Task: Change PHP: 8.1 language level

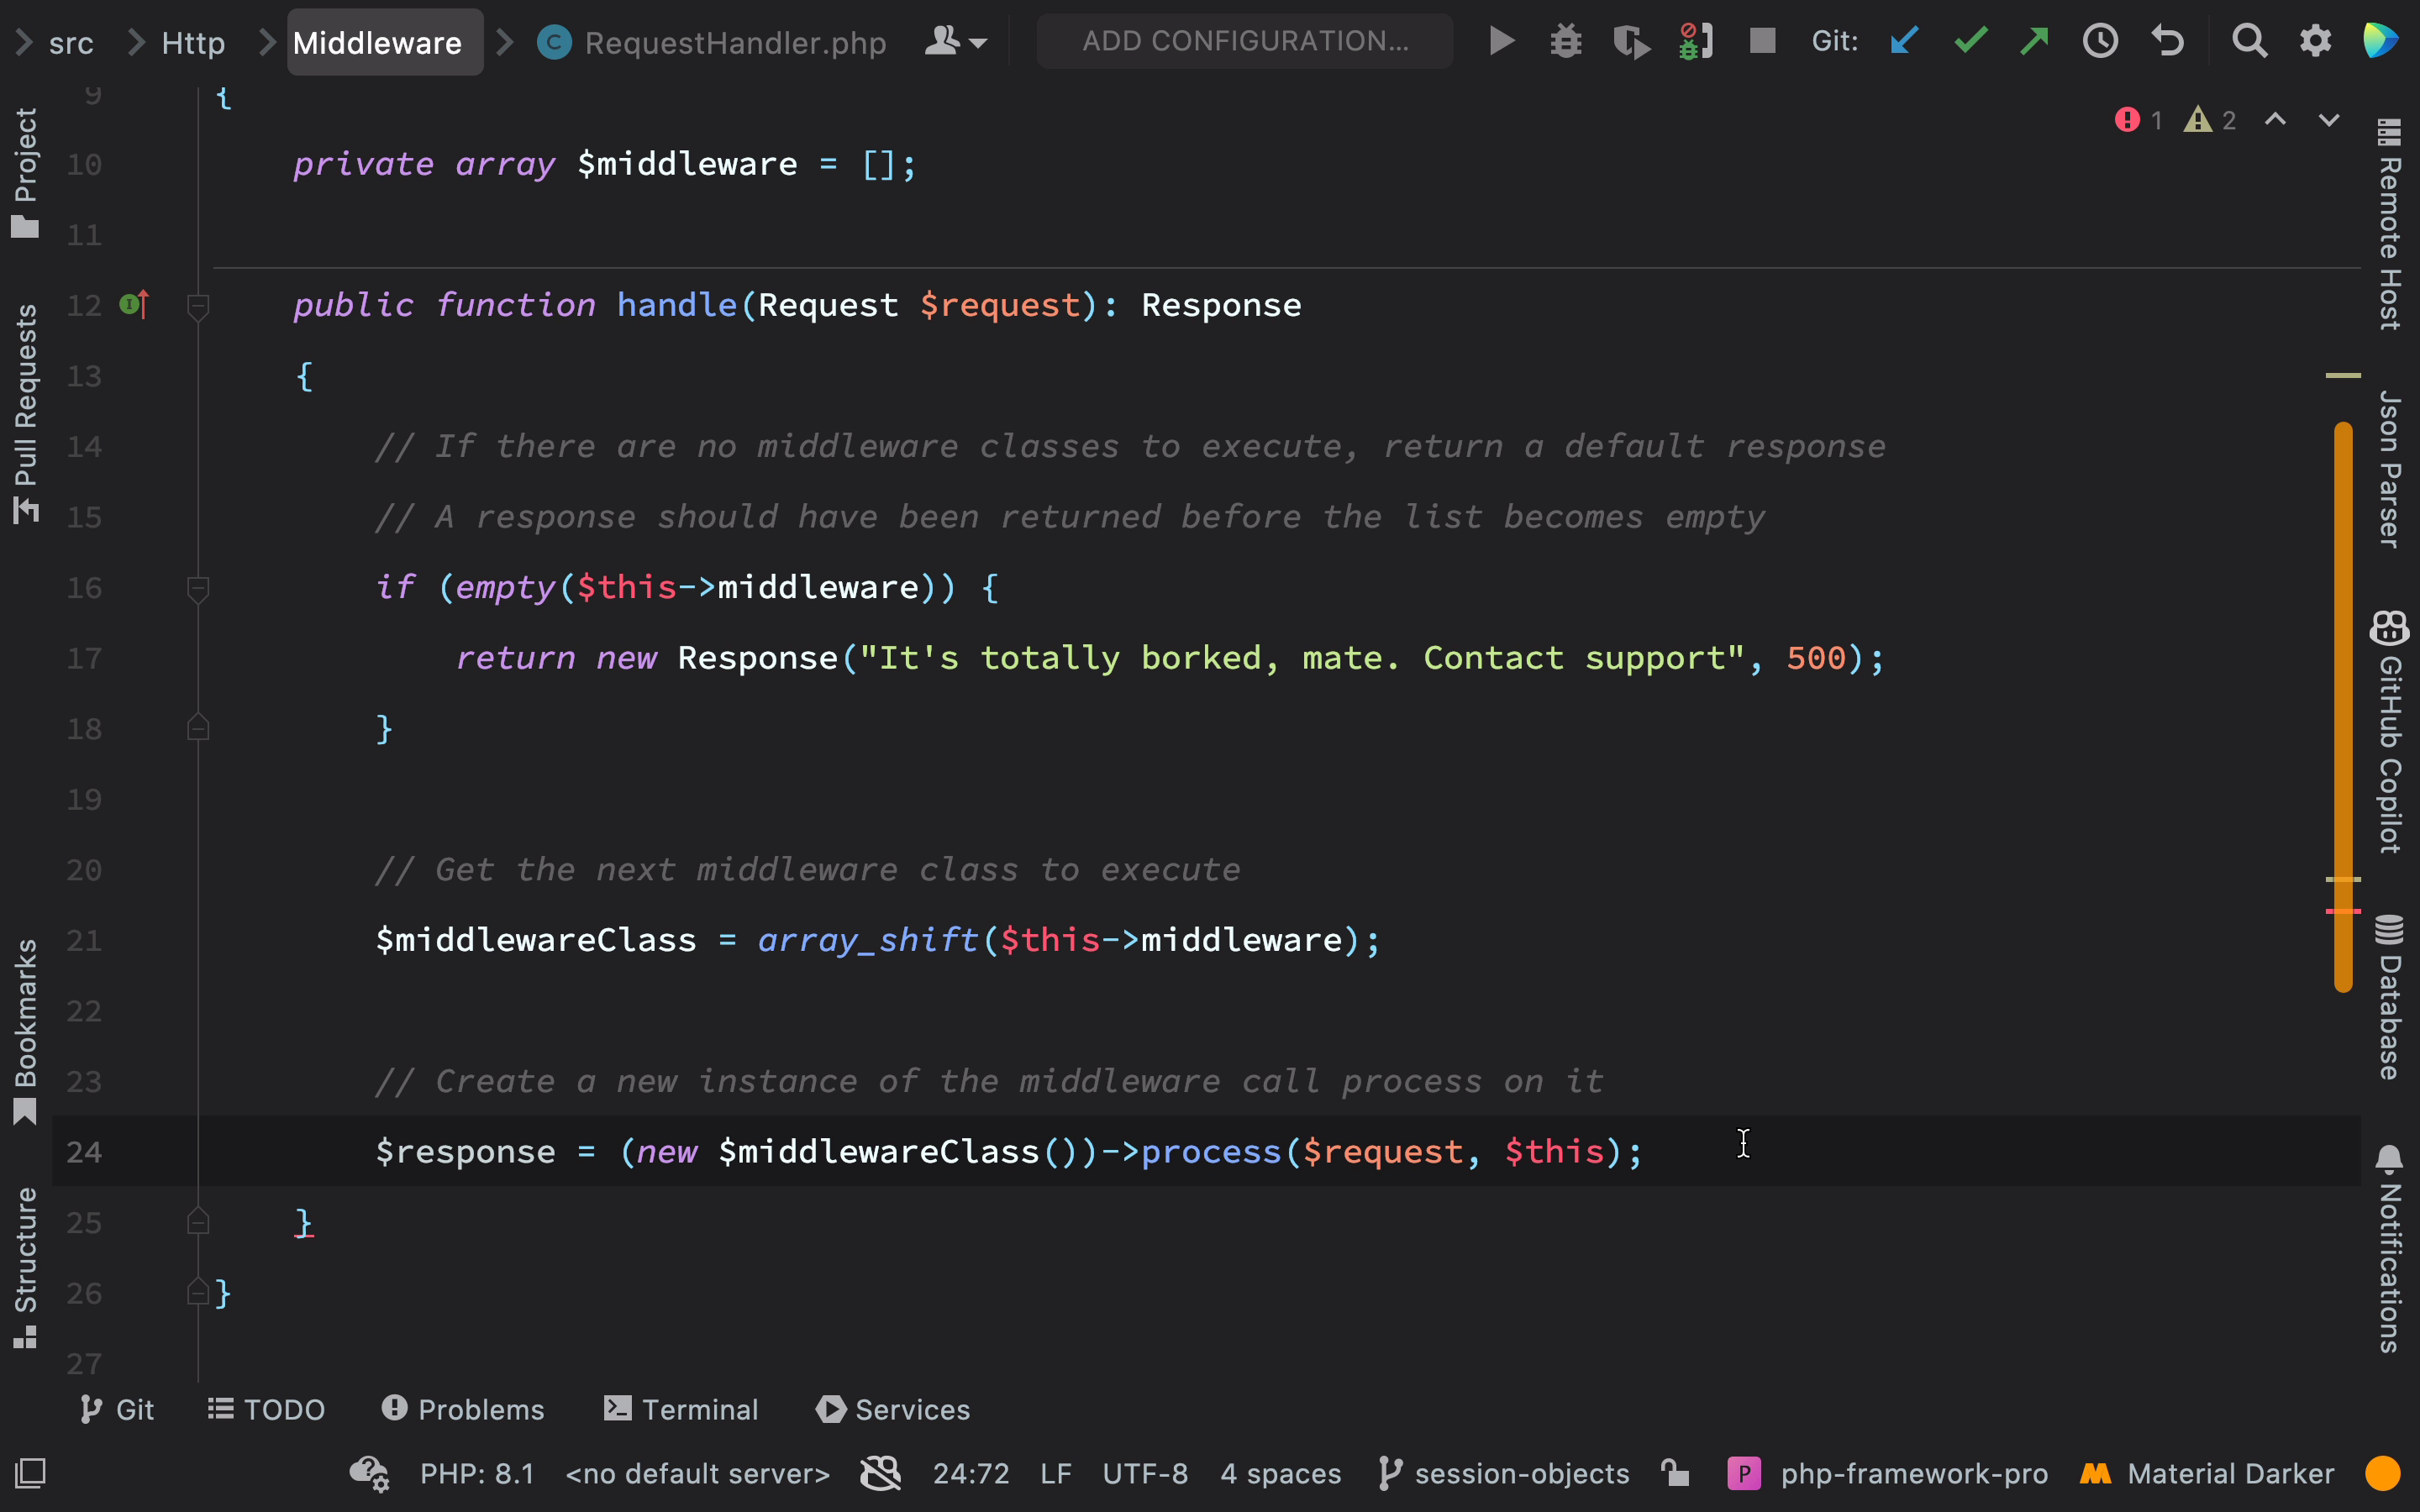Action: point(477,1474)
